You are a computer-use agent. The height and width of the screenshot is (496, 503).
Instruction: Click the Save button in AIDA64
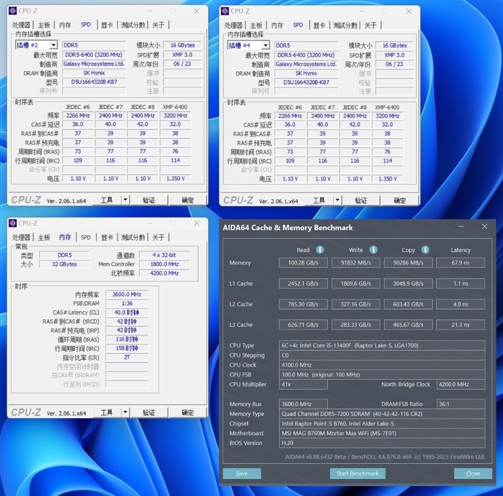242,473
